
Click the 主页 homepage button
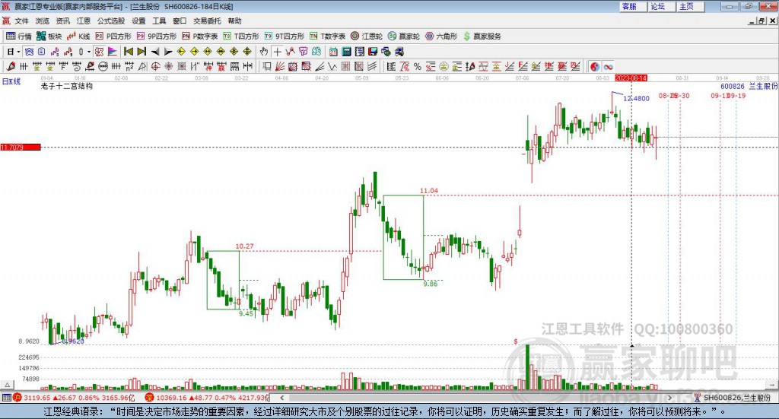690,6
